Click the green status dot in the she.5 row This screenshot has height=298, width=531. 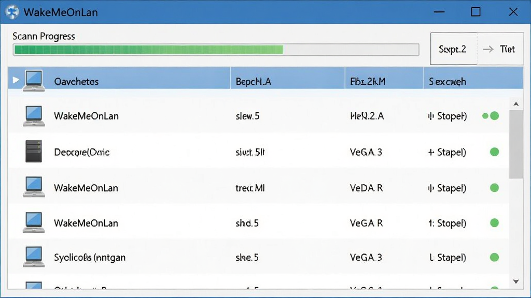494,258
